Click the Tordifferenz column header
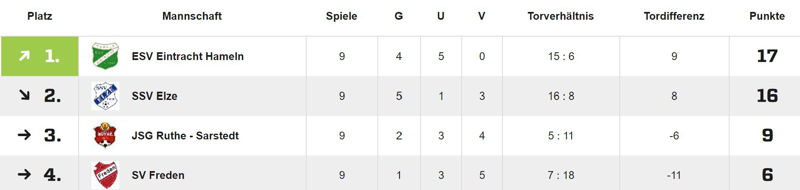This screenshot has height=190, width=800. 674,16
